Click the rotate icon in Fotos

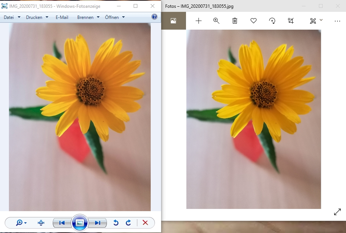point(272,21)
